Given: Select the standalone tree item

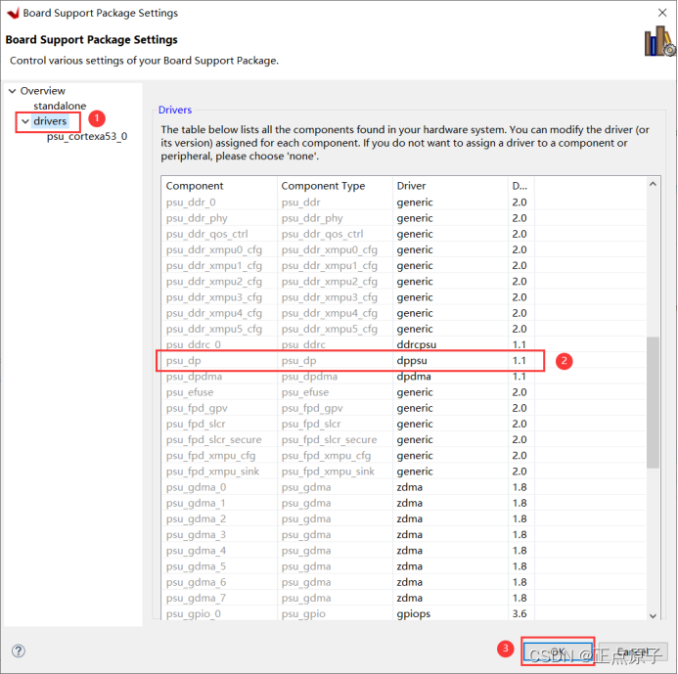Looking at the screenshot, I should click(60, 106).
